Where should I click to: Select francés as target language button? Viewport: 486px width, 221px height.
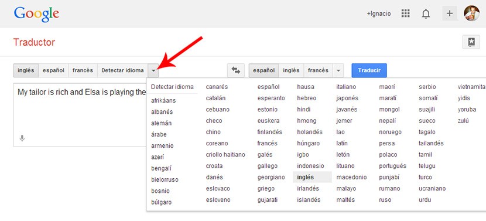318,70
